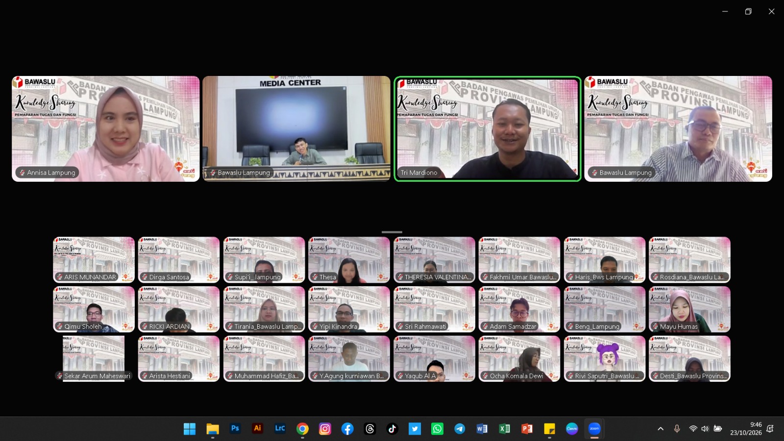Launch Excel from the taskbar

[x=505, y=429]
